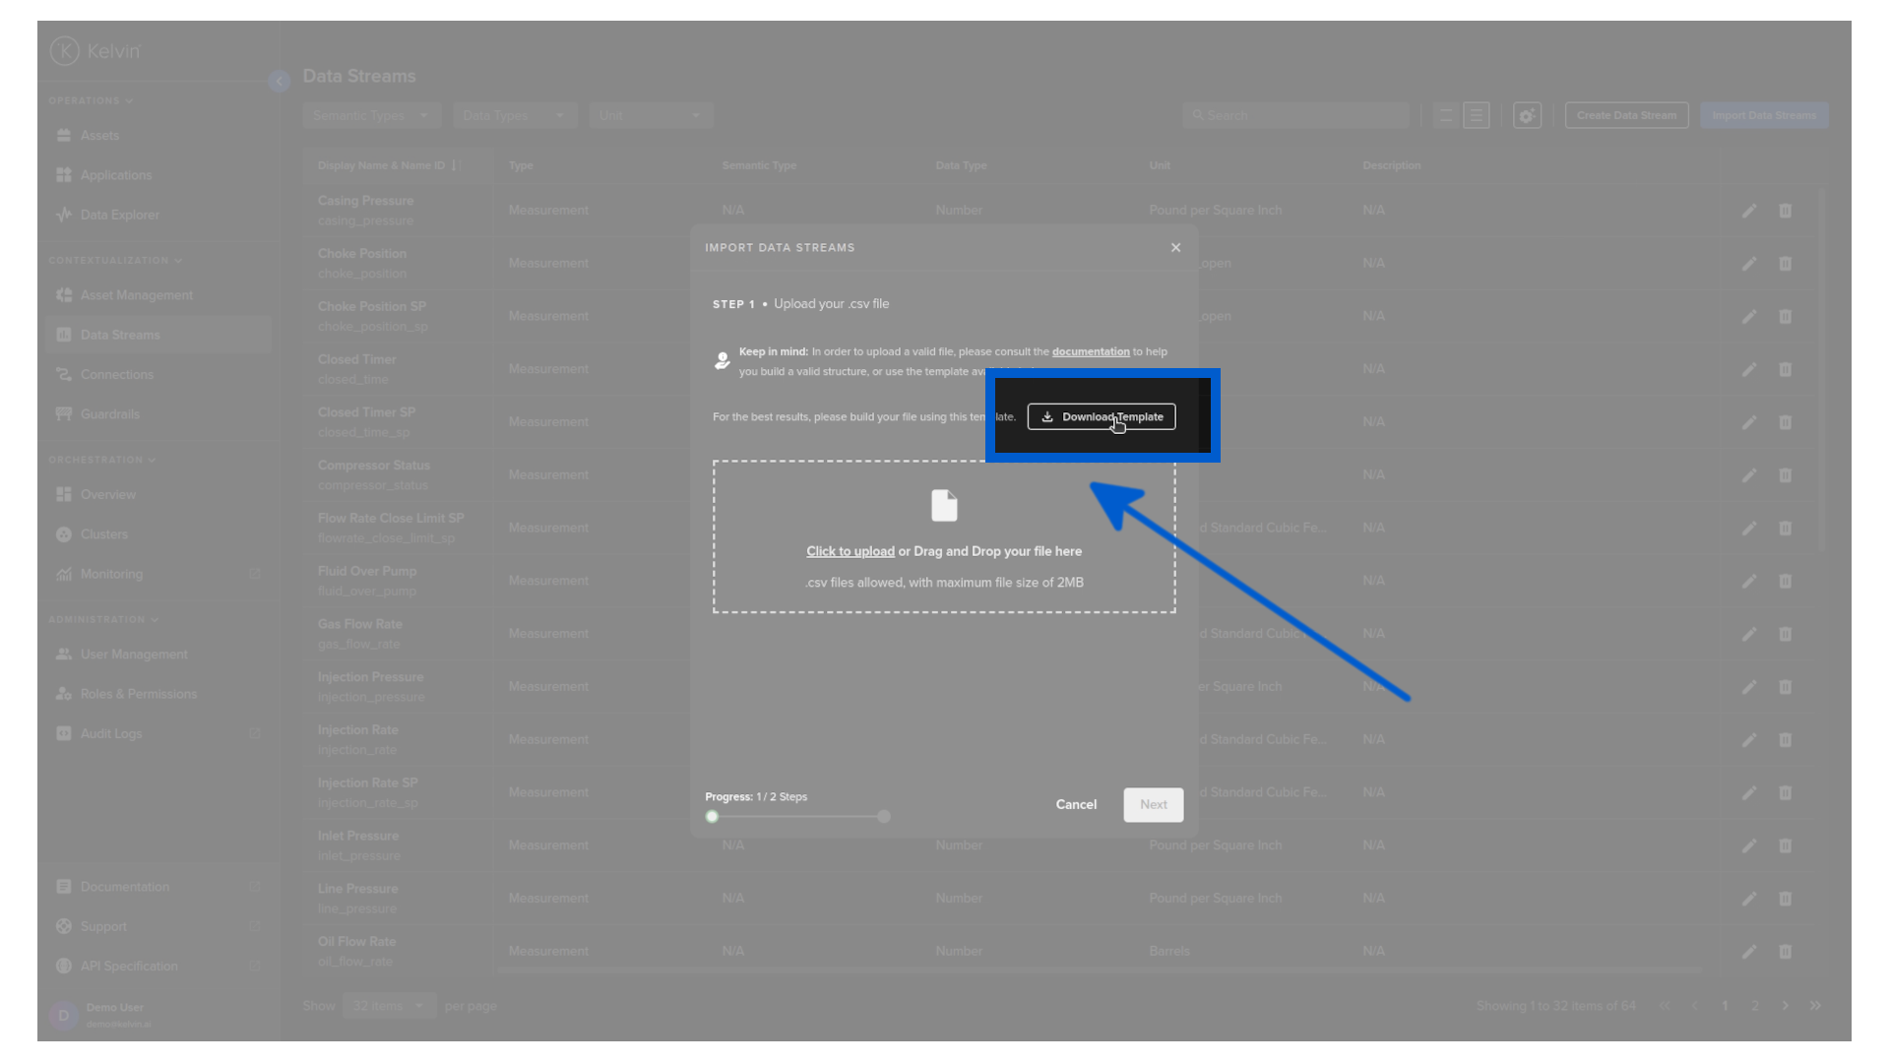The image size is (1890, 1063).
Task: Delete the Choke Position row with the trash icon
Action: 1785,264
